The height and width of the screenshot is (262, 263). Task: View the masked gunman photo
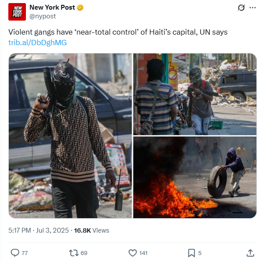coord(70,136)
